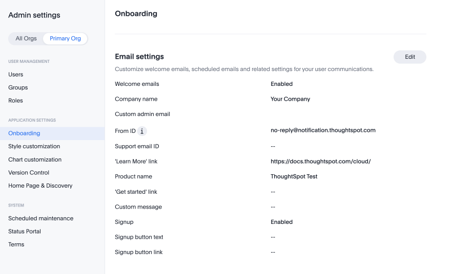452x274 pixels.
Task: Click the Edit button for Email settings
Action: tap(409, 57)
